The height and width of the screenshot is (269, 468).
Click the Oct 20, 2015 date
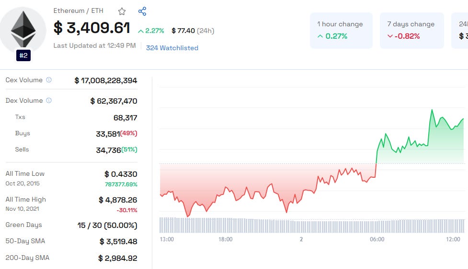(23, 183)
